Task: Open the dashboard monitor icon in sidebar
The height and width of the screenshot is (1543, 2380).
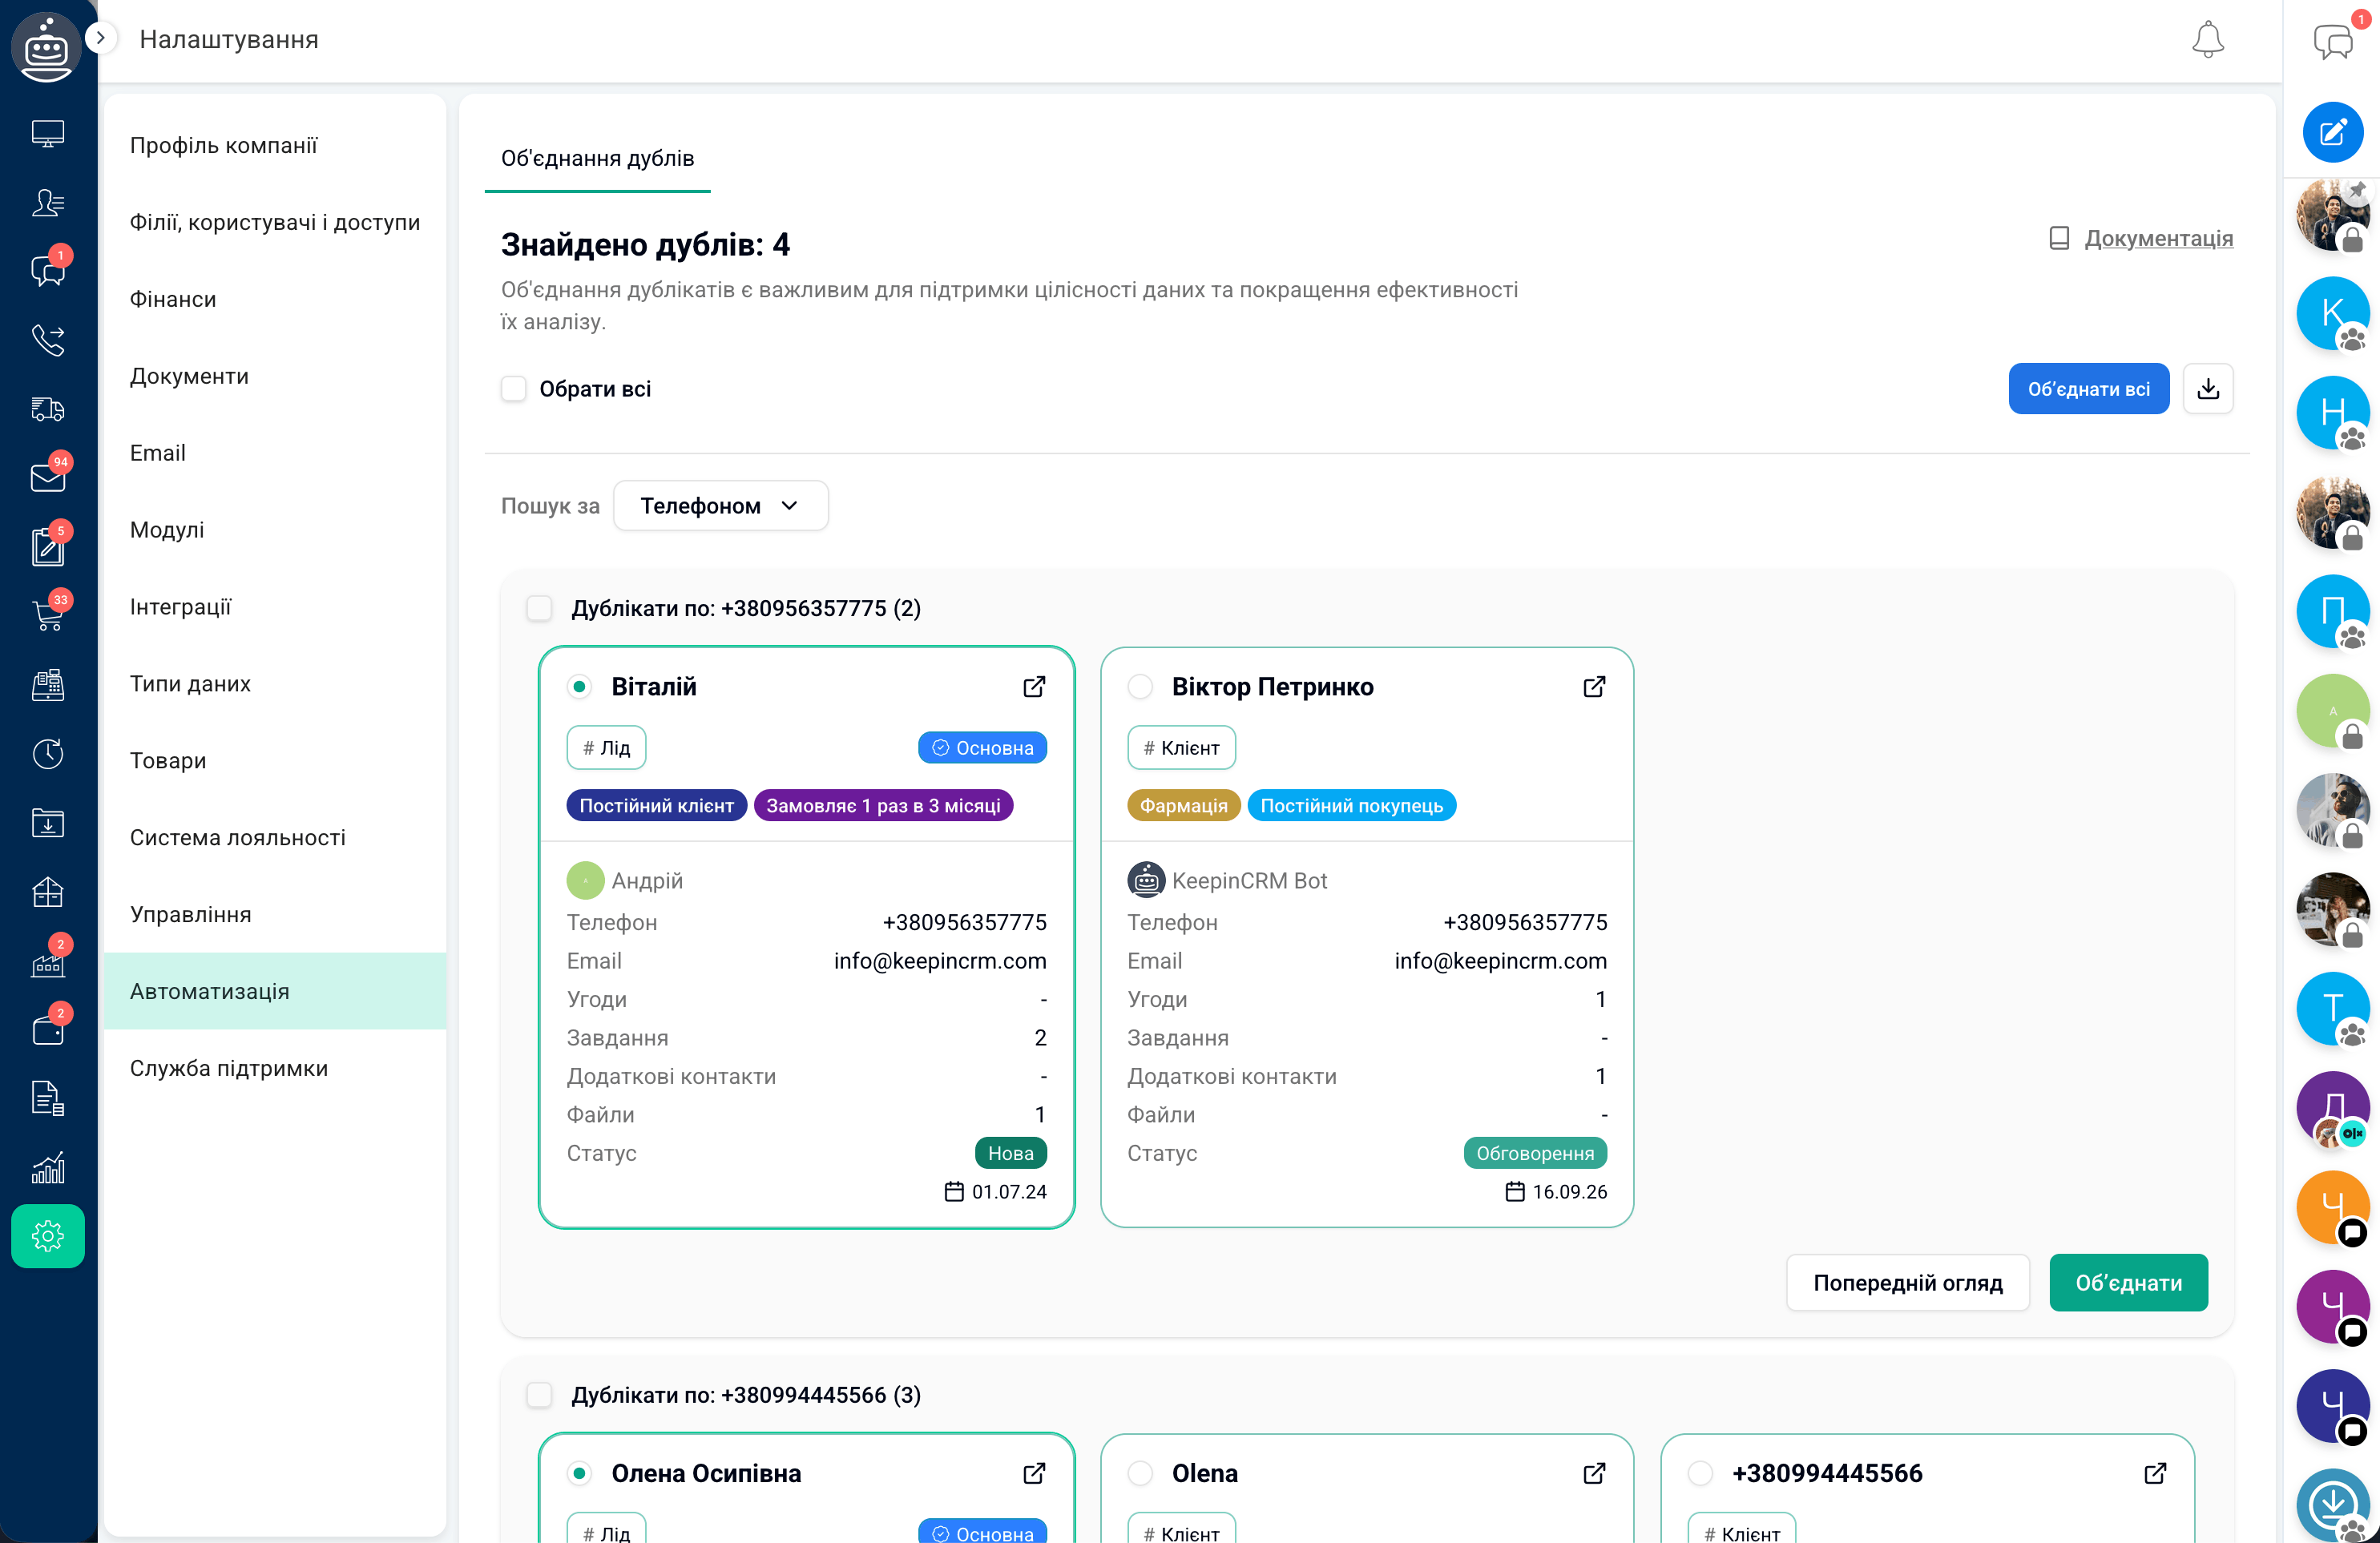Action: (x=48, y=133)
